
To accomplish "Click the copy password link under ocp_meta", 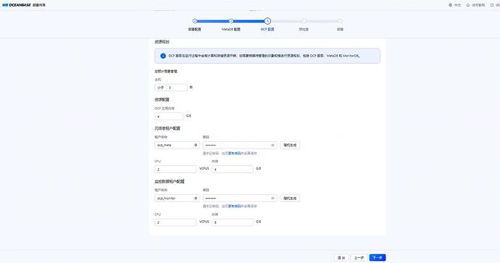I will [x=236, y=154].
